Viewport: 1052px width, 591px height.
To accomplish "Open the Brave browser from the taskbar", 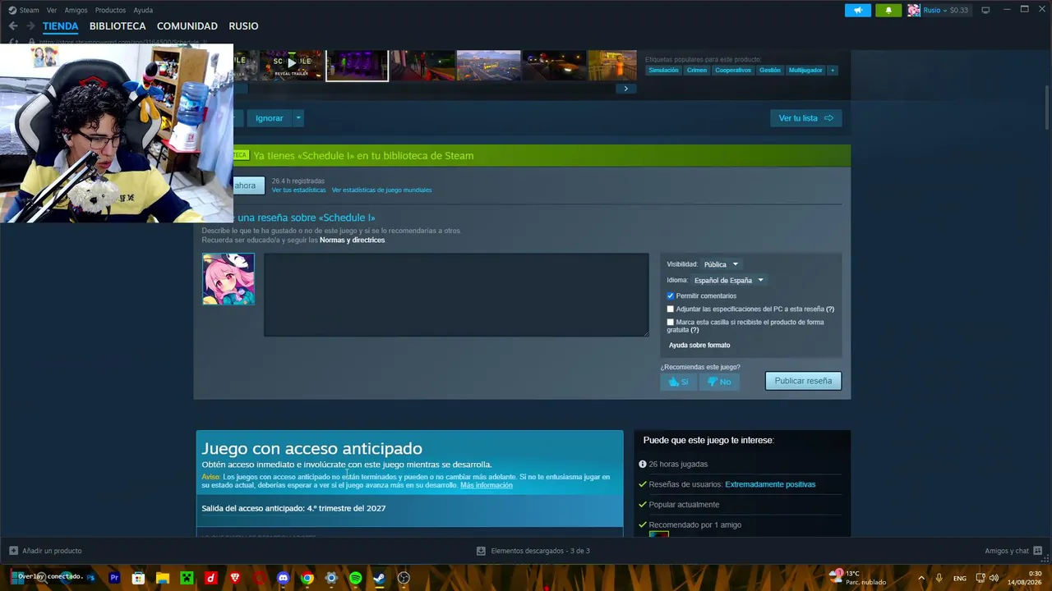I will 235,578.
